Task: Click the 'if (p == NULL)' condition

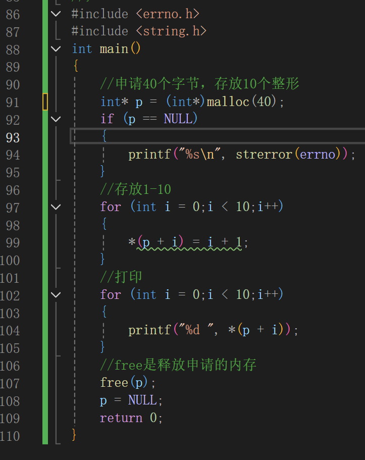Action: click(149, 119)
